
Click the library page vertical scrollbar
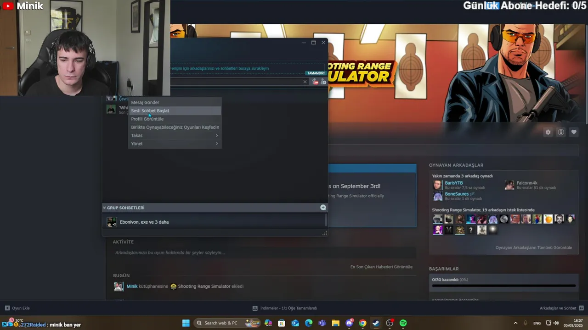tap(586, 76)
